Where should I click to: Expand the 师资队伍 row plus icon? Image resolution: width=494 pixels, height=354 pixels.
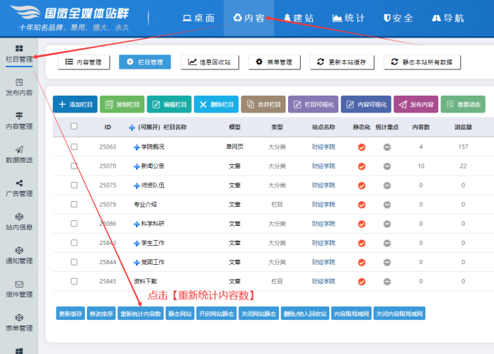137,185
